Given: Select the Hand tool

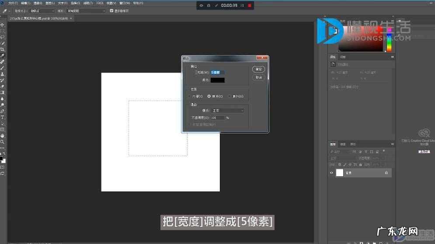Looking at the screenshot, I should click(3, 136).
